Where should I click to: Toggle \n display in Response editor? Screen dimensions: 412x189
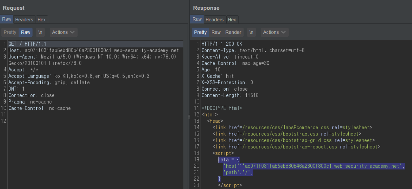pos(251,32)
